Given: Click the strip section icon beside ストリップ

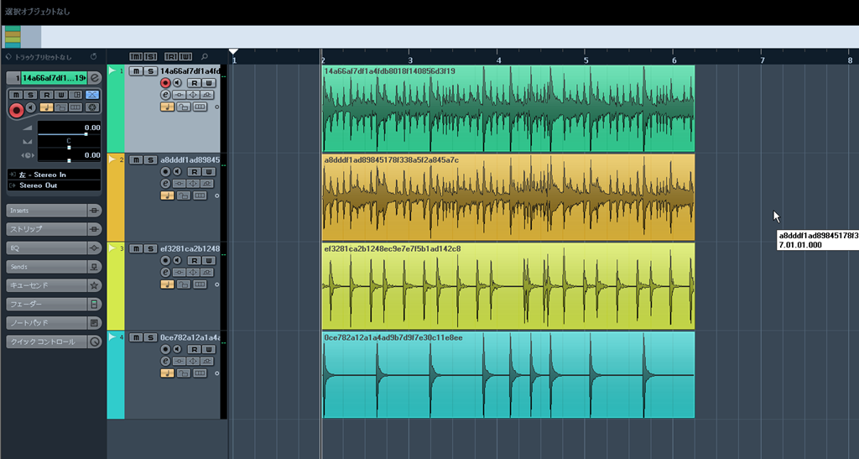Looking at the screenshot, I should [x=94, y=229].
